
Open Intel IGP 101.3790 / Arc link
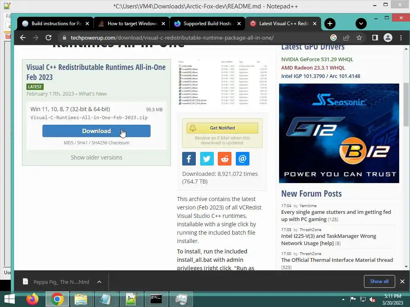click(x=320, y=76)
